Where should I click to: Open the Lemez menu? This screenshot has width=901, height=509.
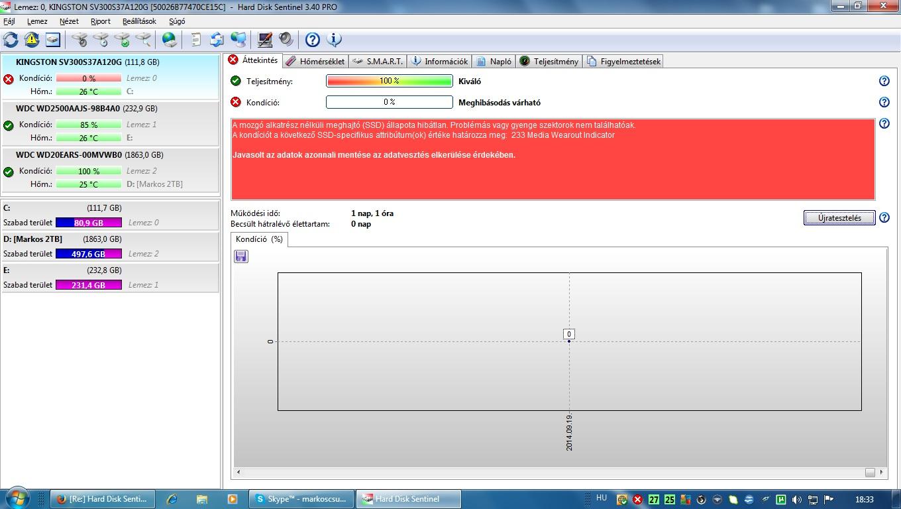[x=37, y=21]
